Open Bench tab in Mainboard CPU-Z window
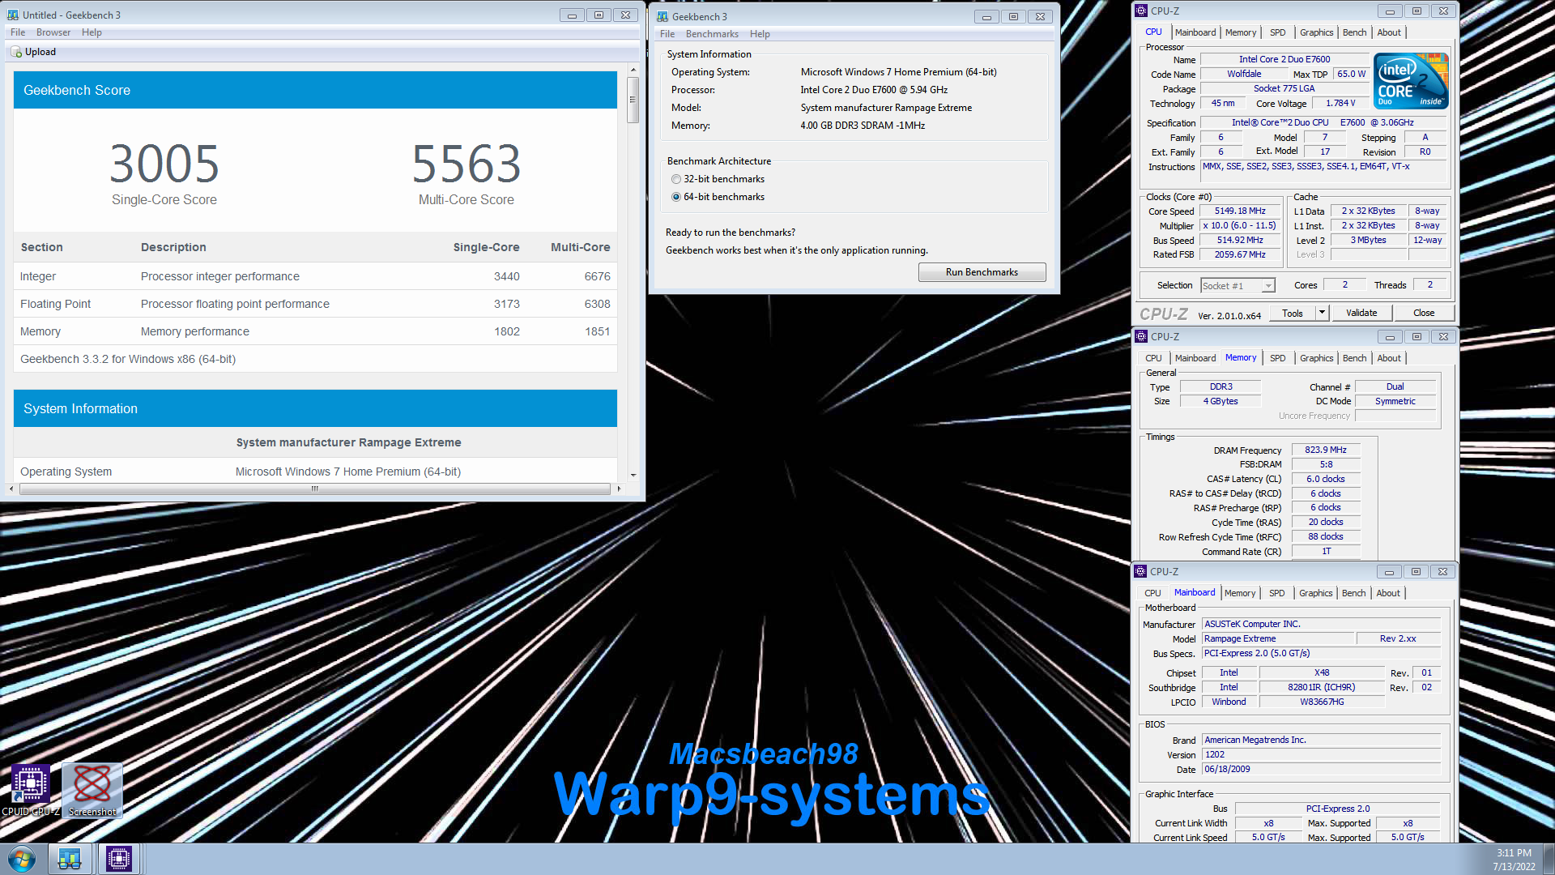Screen dimensions: 1555x875 (1353, 593)
